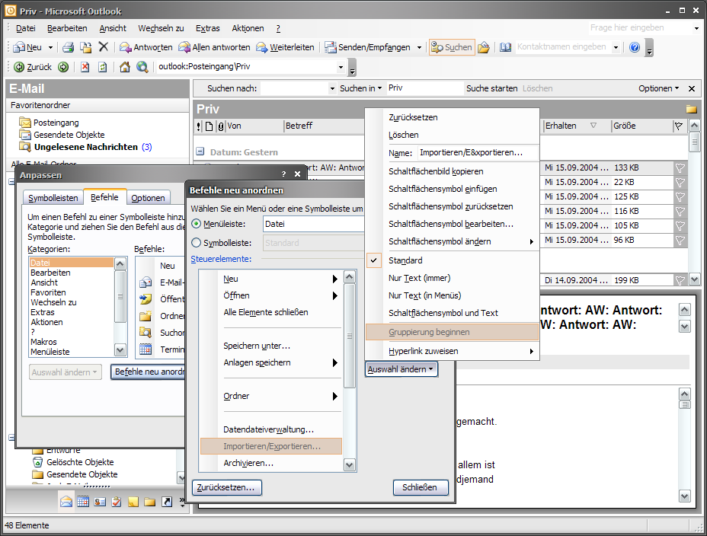Open the Extras menu

pos(207,28)
